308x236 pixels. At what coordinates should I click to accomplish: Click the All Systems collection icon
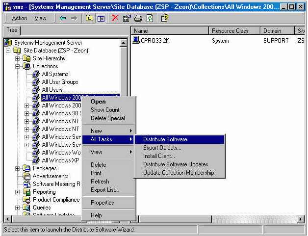(x=36, y=74)
